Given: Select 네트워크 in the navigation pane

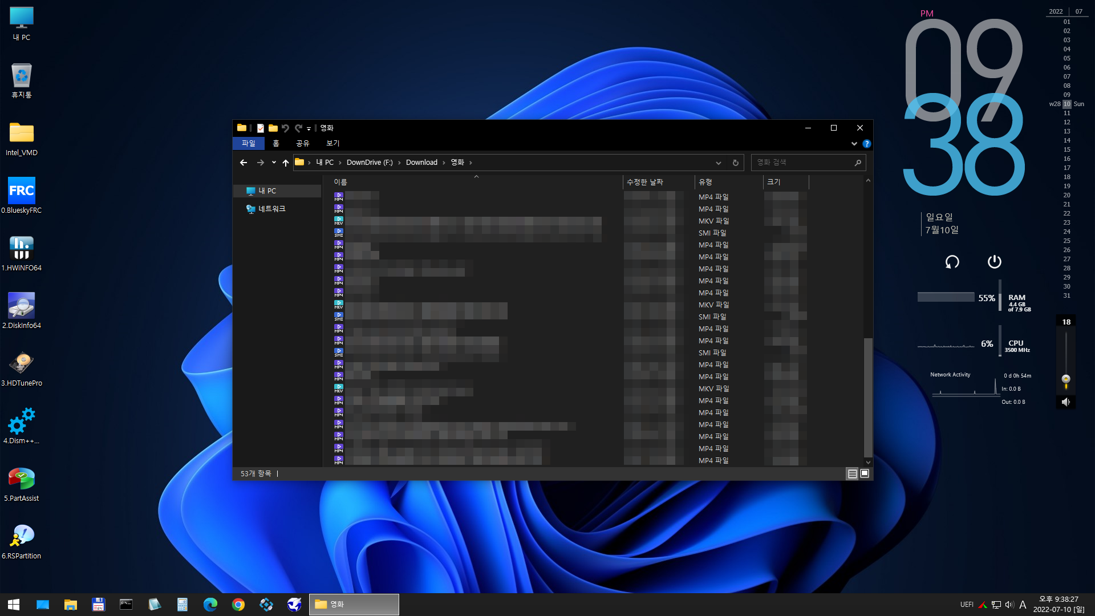Looking at the screenshot, I should tap(266, 209).
